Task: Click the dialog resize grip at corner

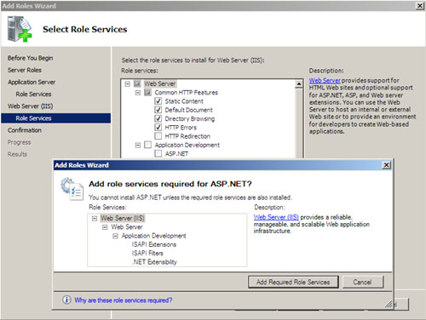Action: pyautogui.click(x=389, y=305)
